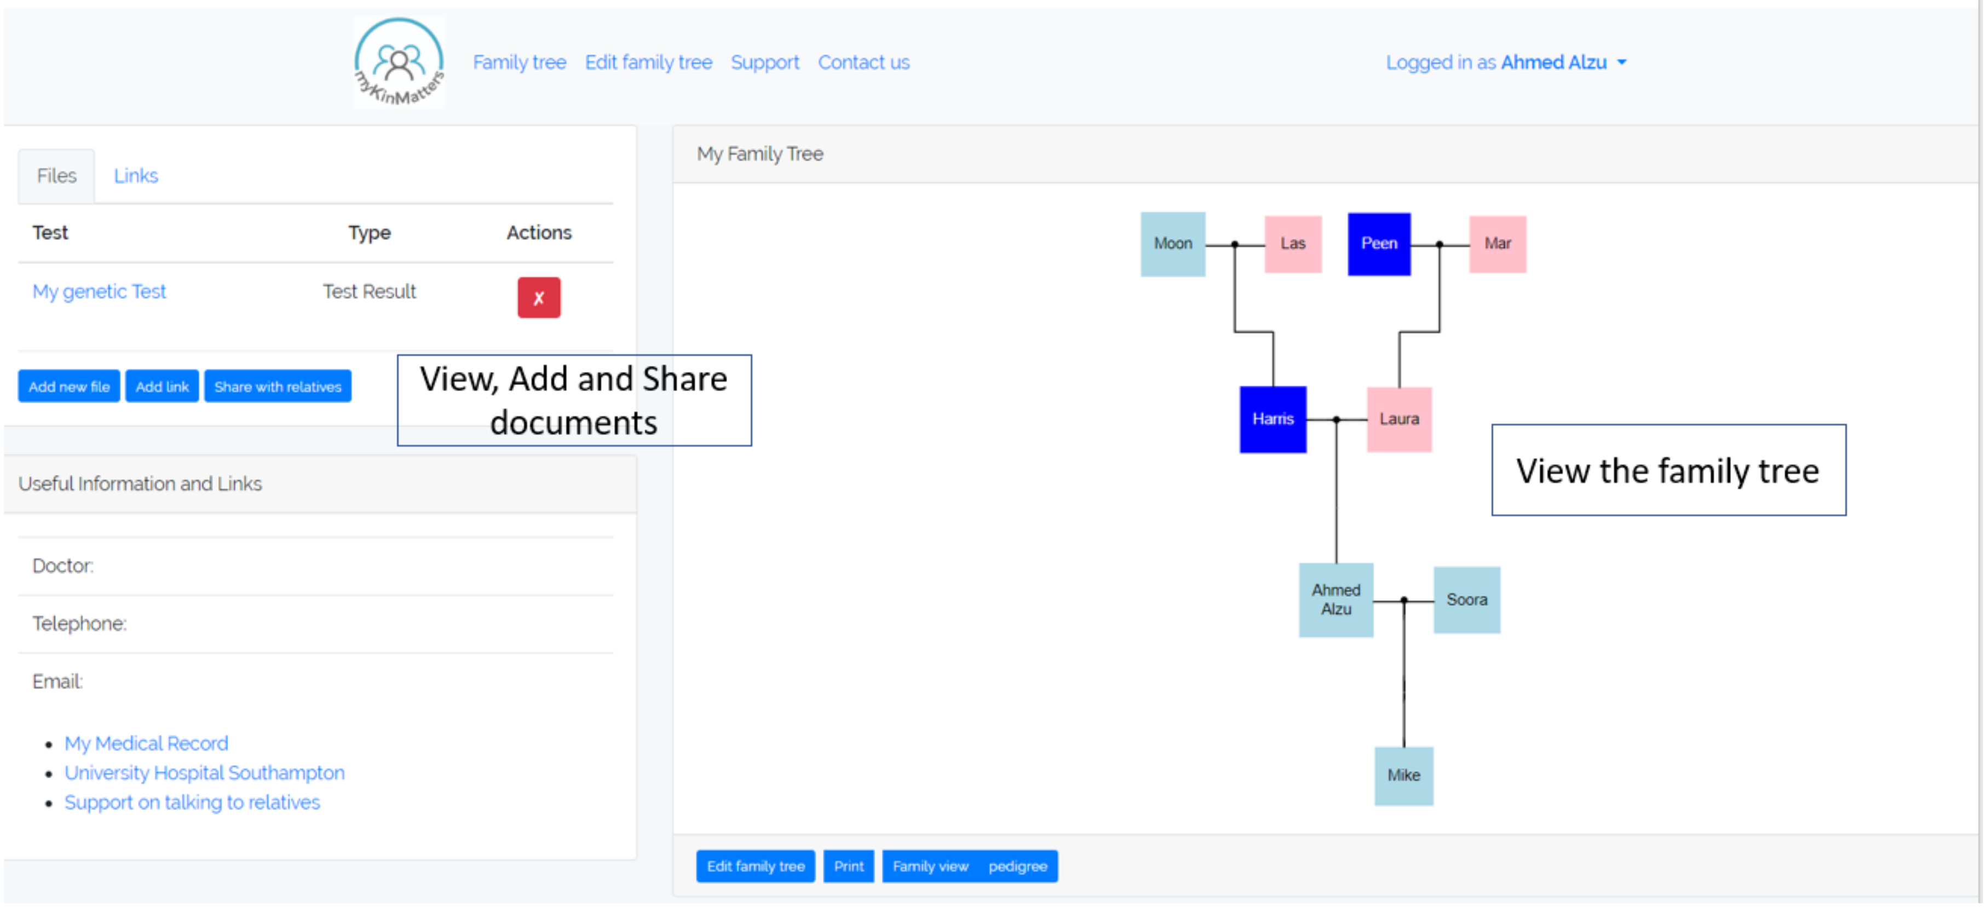Select the Soora node in tree
This screenshot has width=1986, height=907.
click(x=1466, y=599)
